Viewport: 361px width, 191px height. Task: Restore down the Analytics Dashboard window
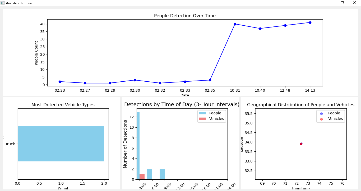[342, 3]
